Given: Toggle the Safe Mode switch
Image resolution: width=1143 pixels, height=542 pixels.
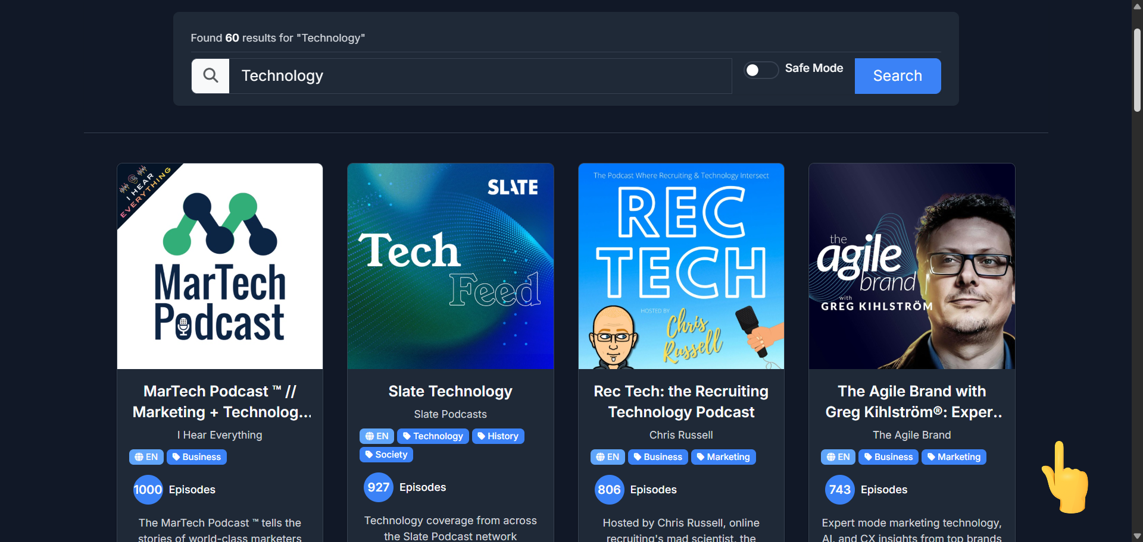Looking at the screenshot, I should [x=761, y=70].
